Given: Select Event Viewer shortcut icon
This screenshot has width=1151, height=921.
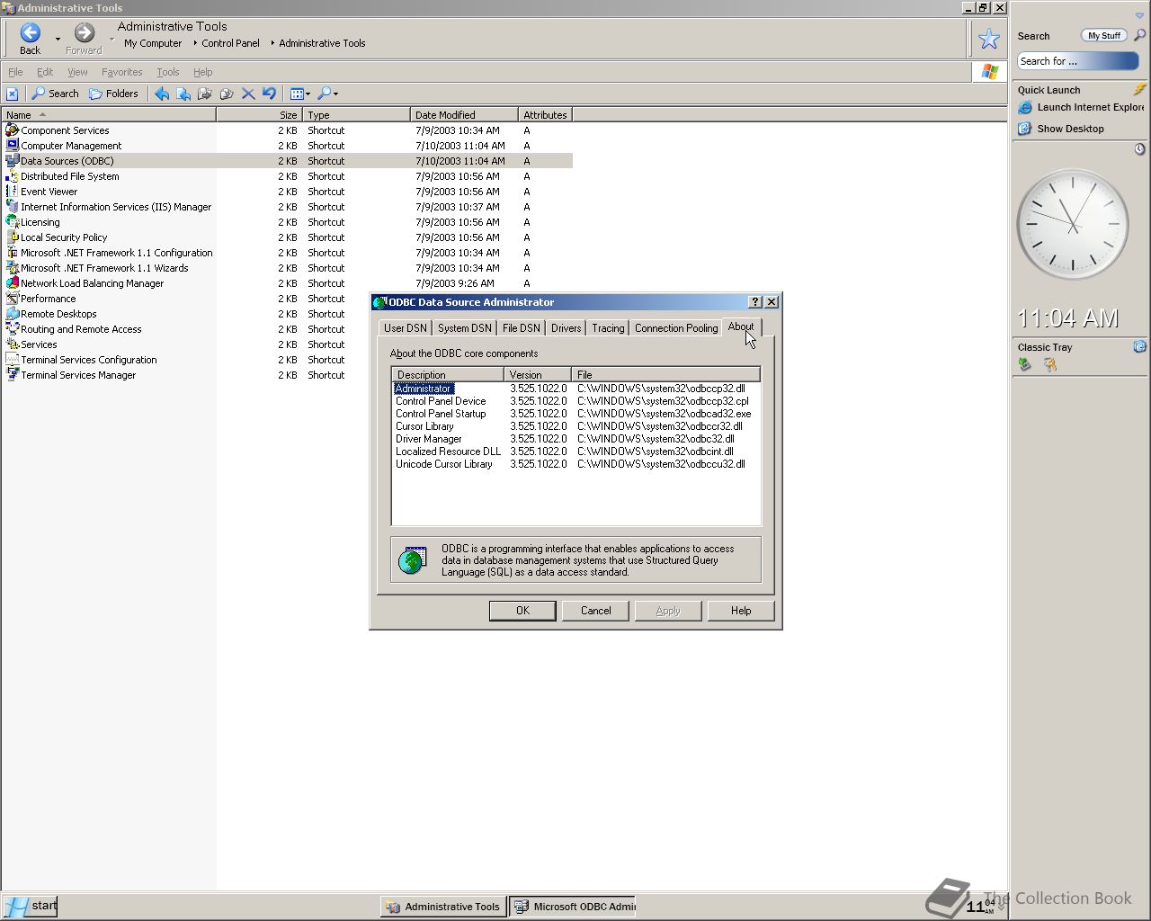Looking at the screenshot, I should [x=13, y=192].
